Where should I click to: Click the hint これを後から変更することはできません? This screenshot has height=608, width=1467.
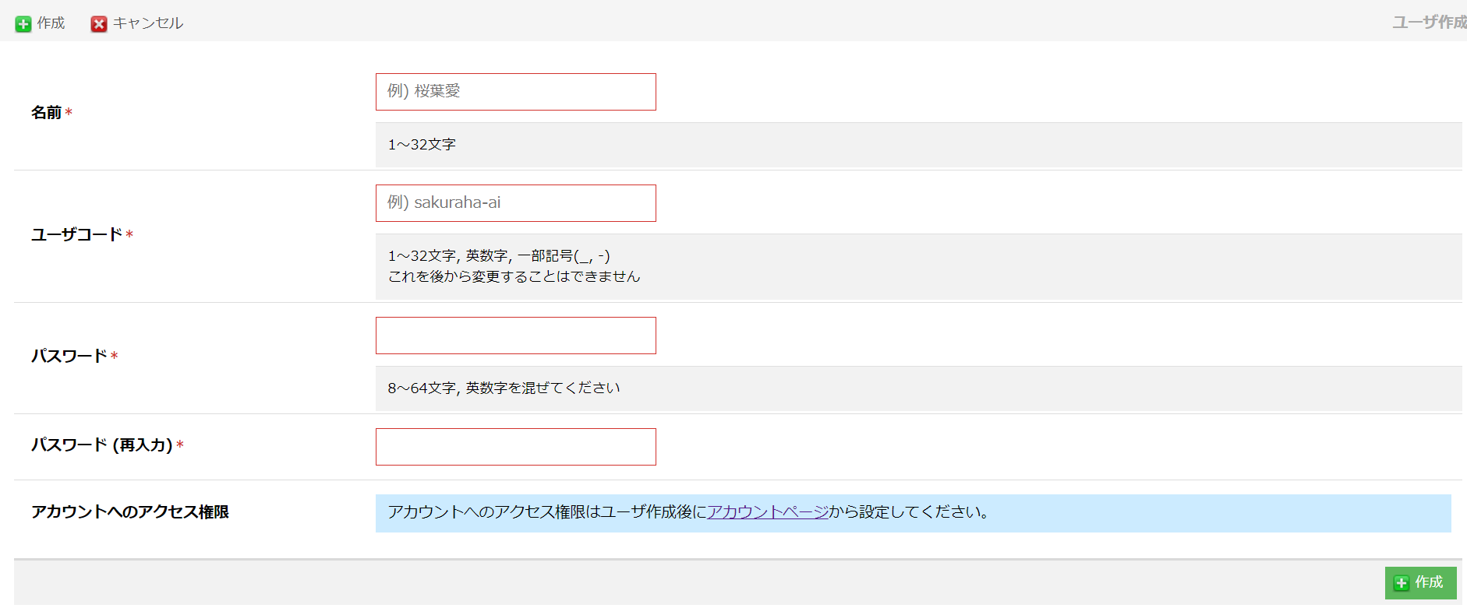(x=514, y=276)
